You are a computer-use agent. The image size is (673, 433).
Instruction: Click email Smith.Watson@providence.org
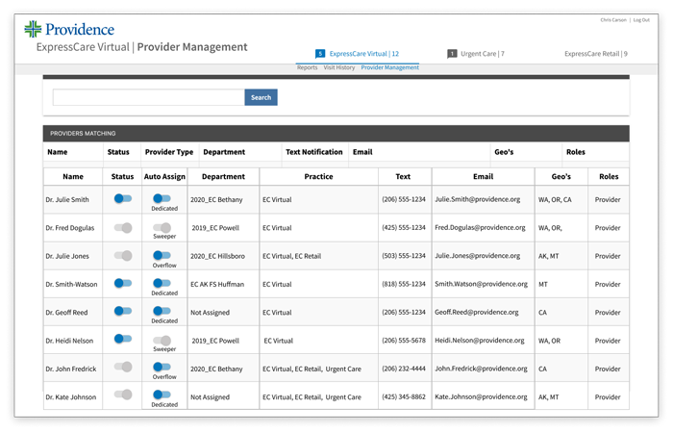point(481,284)
